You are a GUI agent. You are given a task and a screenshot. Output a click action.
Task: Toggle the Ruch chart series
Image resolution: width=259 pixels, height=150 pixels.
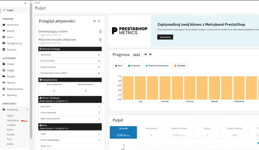click(x=118, y=66)
